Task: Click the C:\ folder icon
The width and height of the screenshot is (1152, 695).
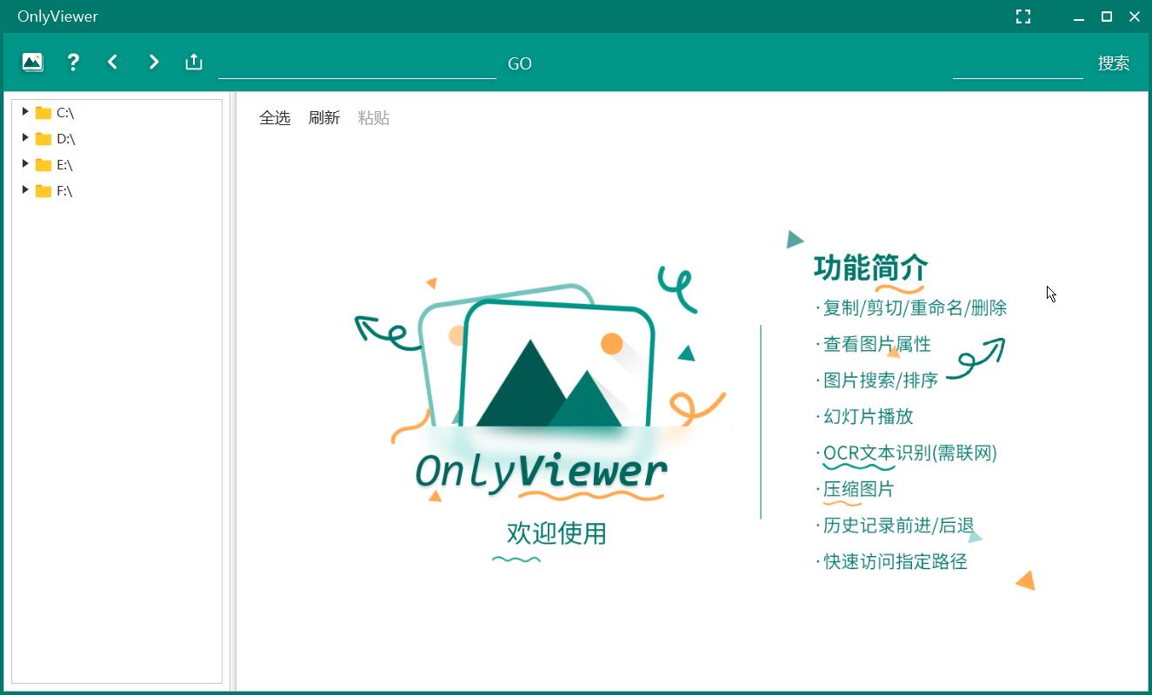Action: coord(43,112)
